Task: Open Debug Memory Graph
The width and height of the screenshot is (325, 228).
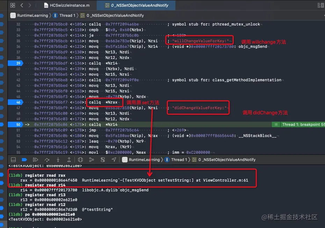Action: click(x=92, y=160)
